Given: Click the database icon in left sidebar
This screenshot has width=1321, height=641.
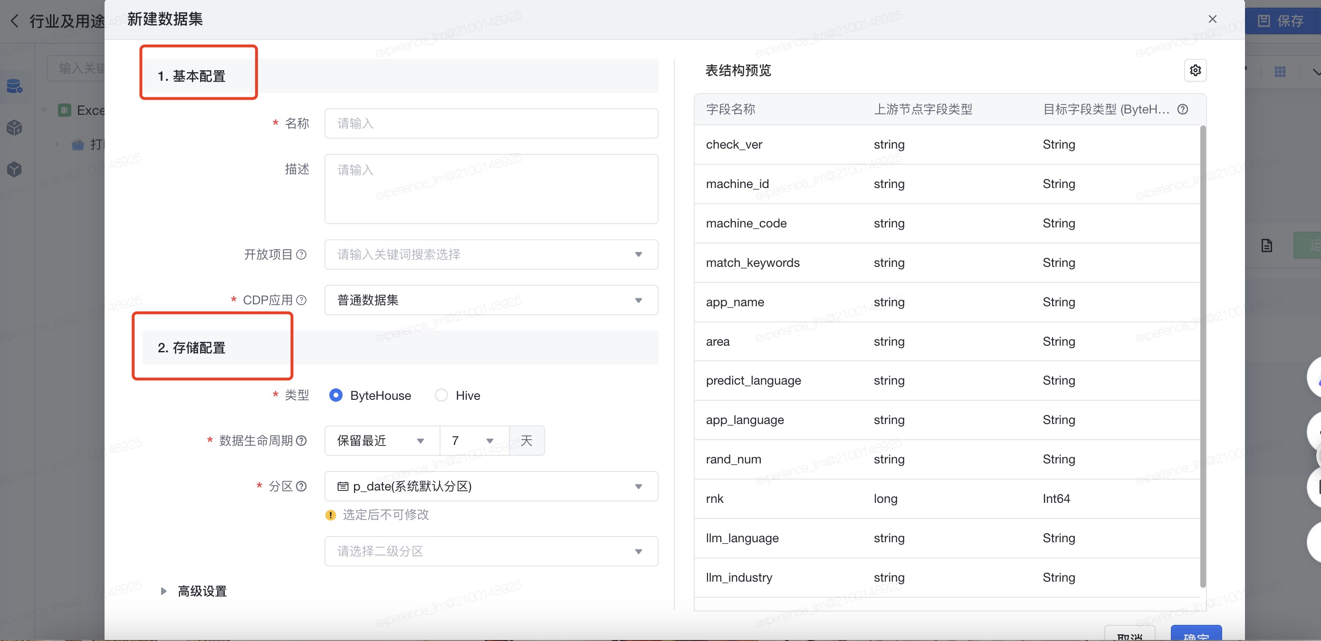Looking at the screenshot, I should pos(14,86).
